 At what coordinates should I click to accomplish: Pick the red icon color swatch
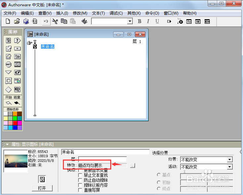pyautogui.click(x=15, y=123)
